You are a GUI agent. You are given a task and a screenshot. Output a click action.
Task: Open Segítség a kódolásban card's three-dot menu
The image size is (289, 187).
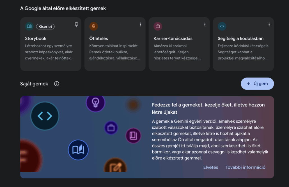pos(269,25)
